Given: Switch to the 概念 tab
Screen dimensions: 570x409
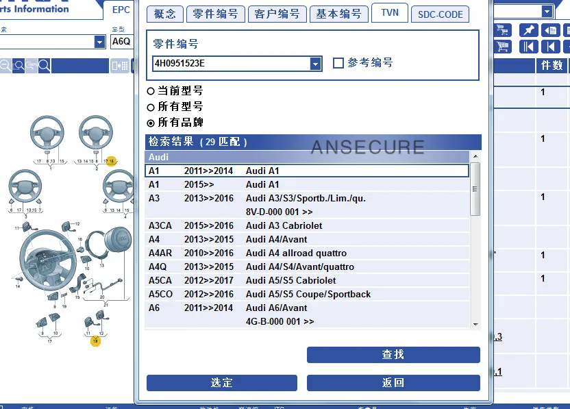Looking at the screenshot, I should point(165,14).
